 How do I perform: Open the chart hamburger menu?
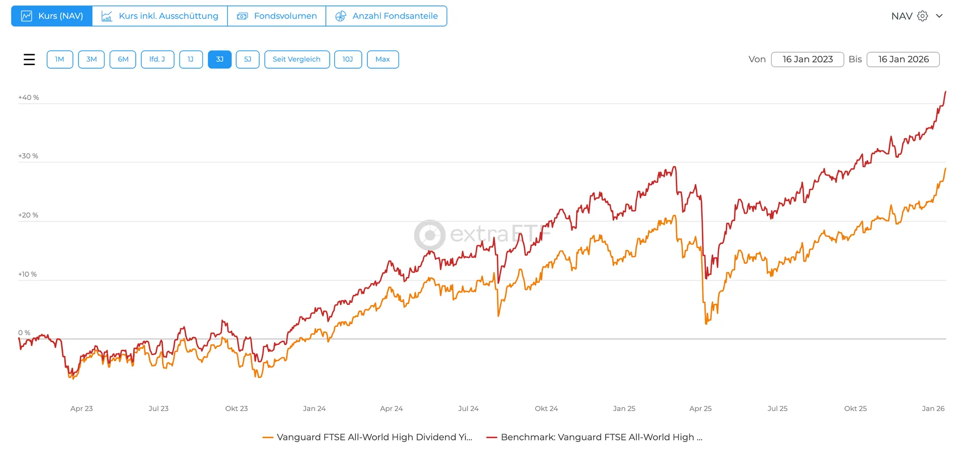point(29,59)
